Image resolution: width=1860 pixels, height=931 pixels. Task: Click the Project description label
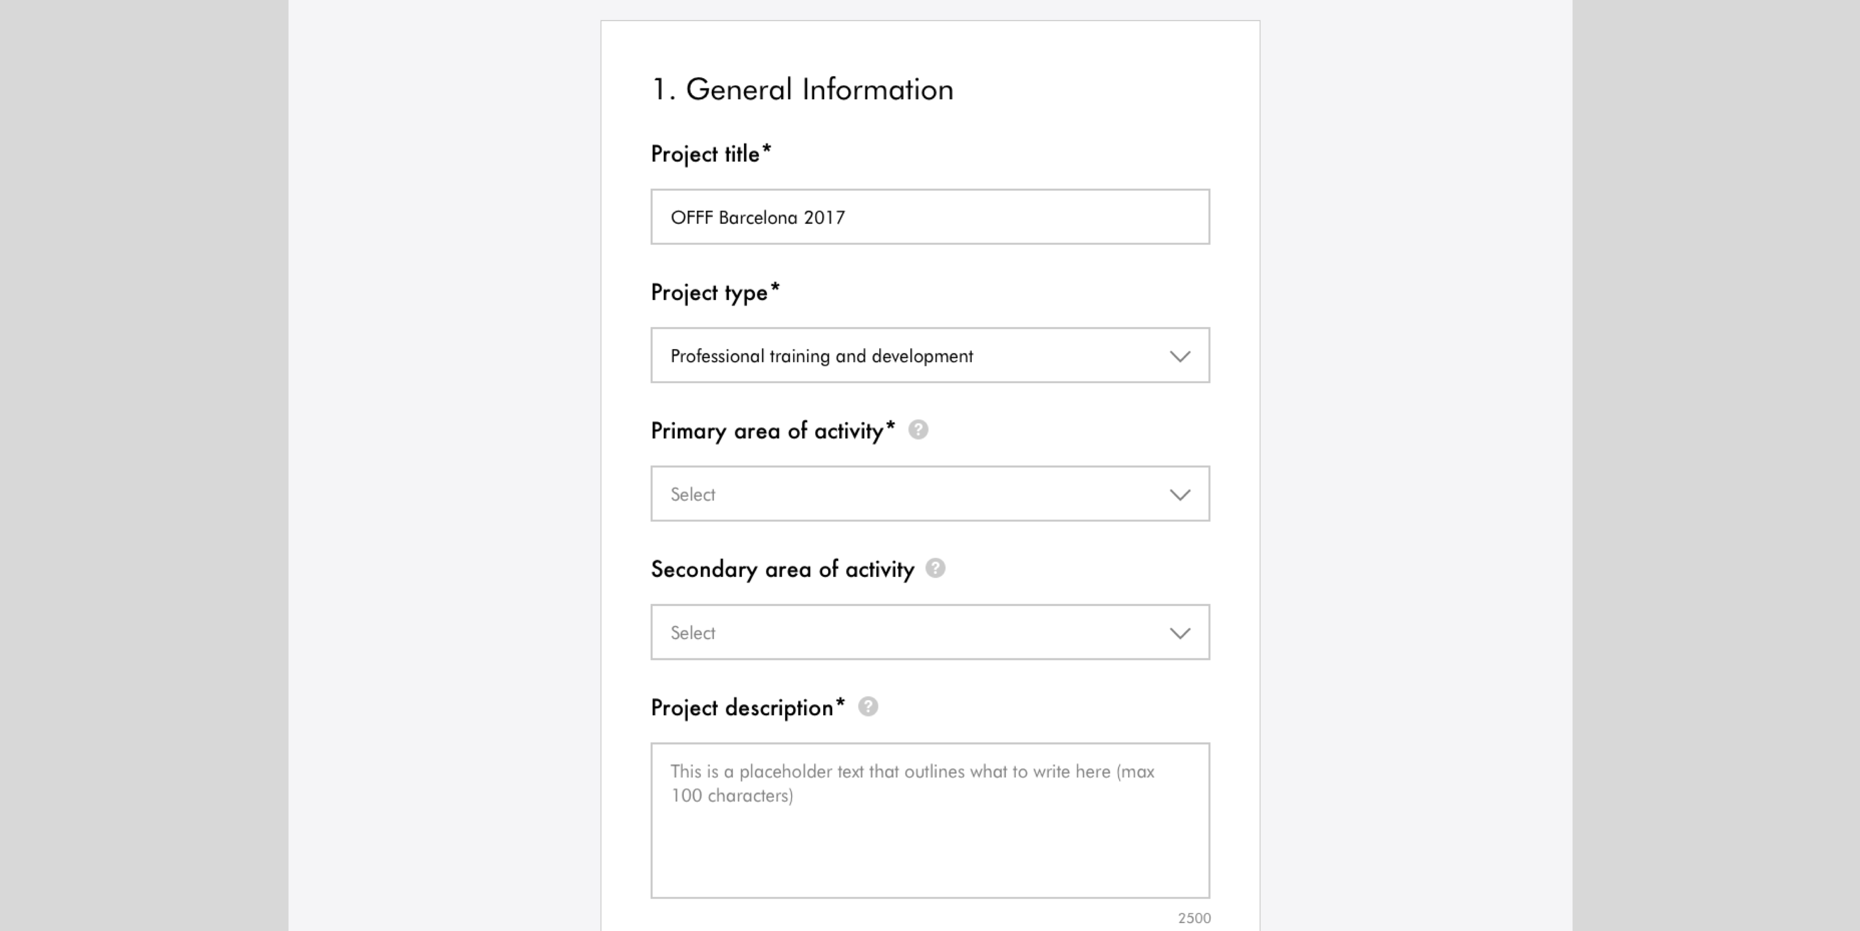[x=748, y=708]
